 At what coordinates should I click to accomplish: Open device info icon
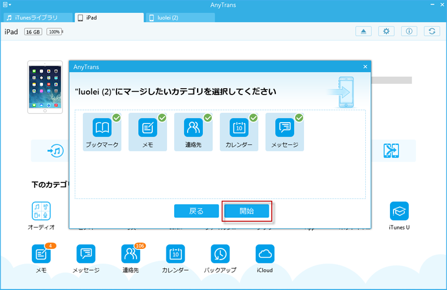click(x=409, y=31)
